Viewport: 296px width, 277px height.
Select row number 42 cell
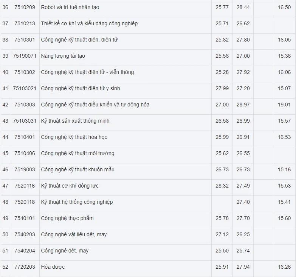(5, 105)
